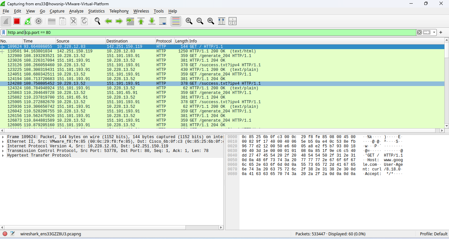Screen dimensions: 449x239
Task: Stop the running packet capture
Action: [x=17, y=21]
